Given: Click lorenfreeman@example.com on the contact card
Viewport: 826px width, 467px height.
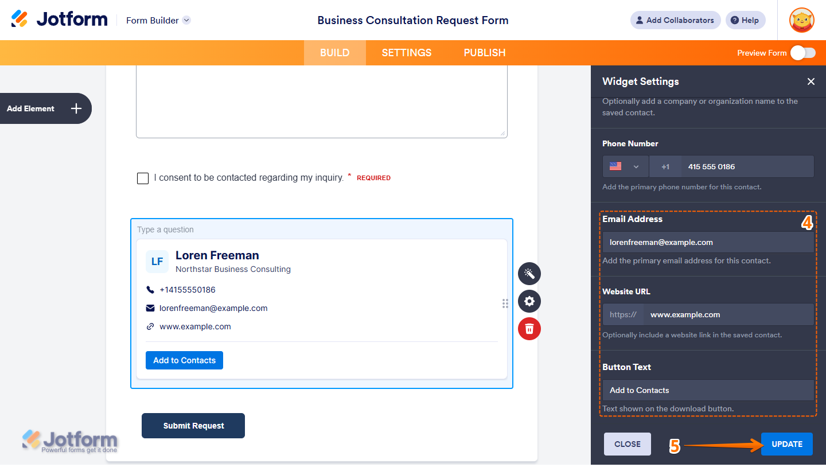Looking at the screenshot, I should coord(213,308).
